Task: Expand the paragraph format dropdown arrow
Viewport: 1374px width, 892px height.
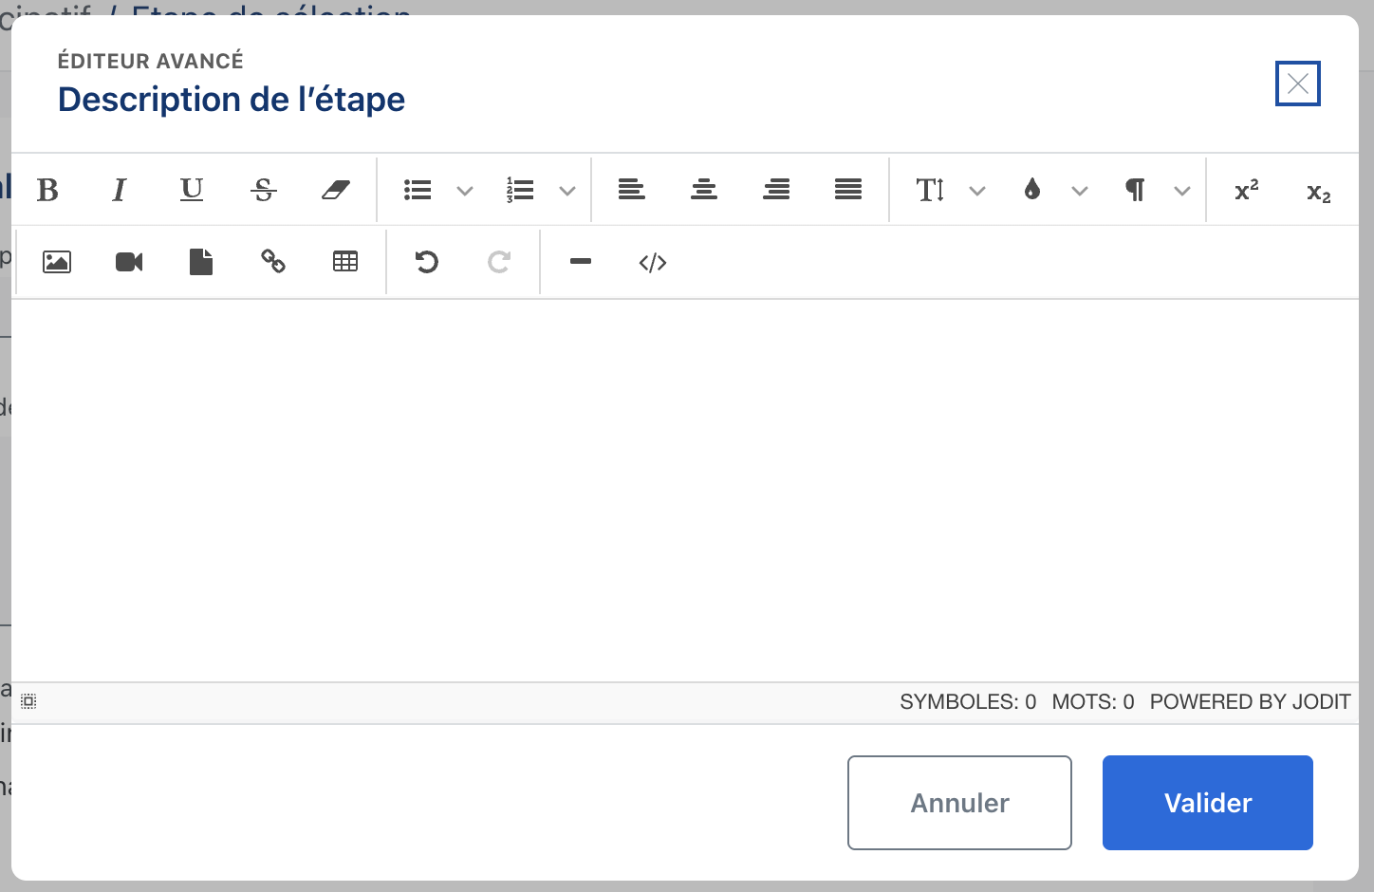Action: tap(1182, 191)
